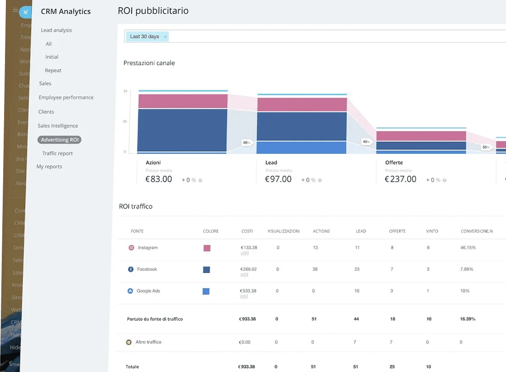Image resolution: width=506 pixels, height=372 pixels.
Task: Remove the Last 30 days filter tag
Action: [x=165, y=37]
